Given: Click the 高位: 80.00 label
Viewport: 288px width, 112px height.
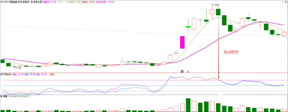Looking at the screenshot, I should (41, 74).
